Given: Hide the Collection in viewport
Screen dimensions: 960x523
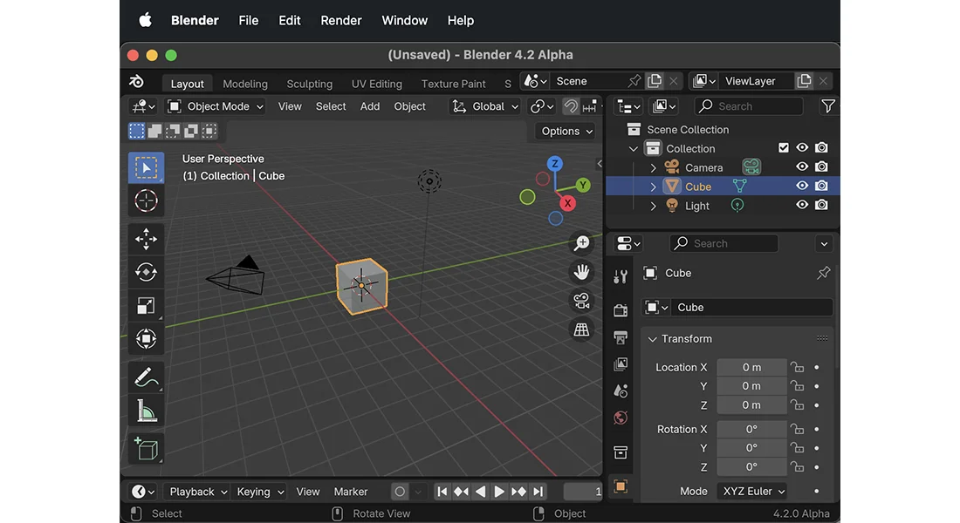Looking at the screenshot, I should 802,147.
